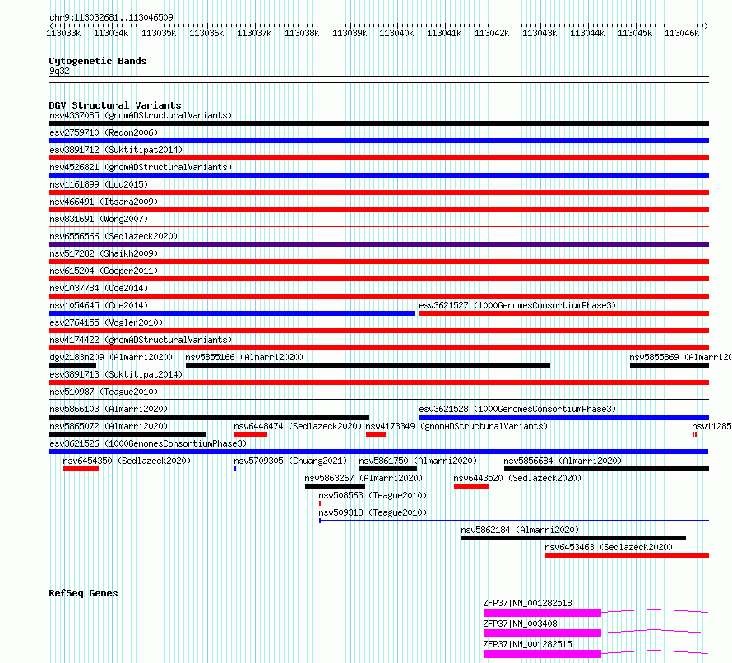
Task: Click esv3621527 1000Genomes label
Action: click(517, 305)
